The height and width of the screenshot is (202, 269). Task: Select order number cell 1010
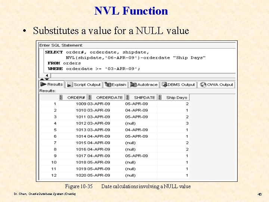coord(81,110)
